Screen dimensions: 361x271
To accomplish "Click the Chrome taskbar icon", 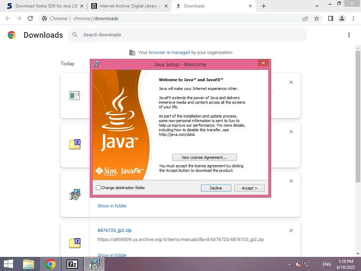I will [x=50, y=264].
